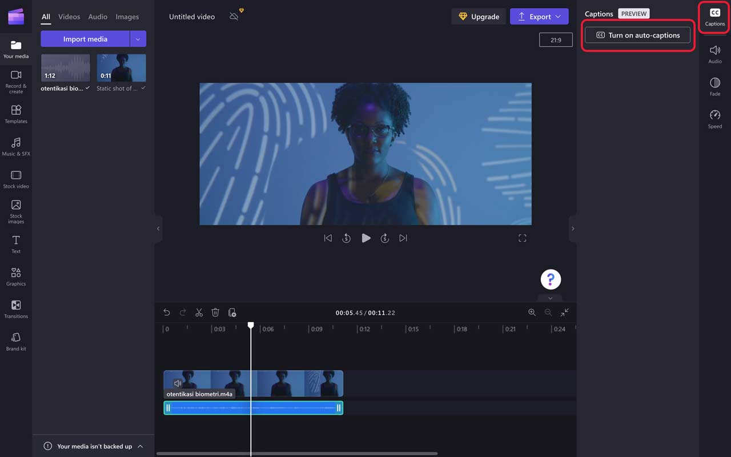Collapse the left media panel
731x457 pixels.
[x=158, y=228]
